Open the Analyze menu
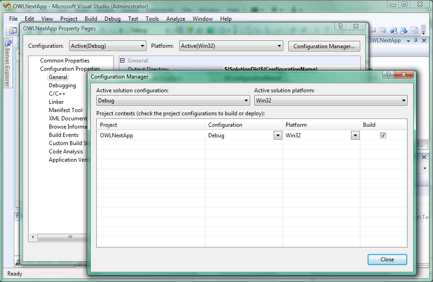 176,19
